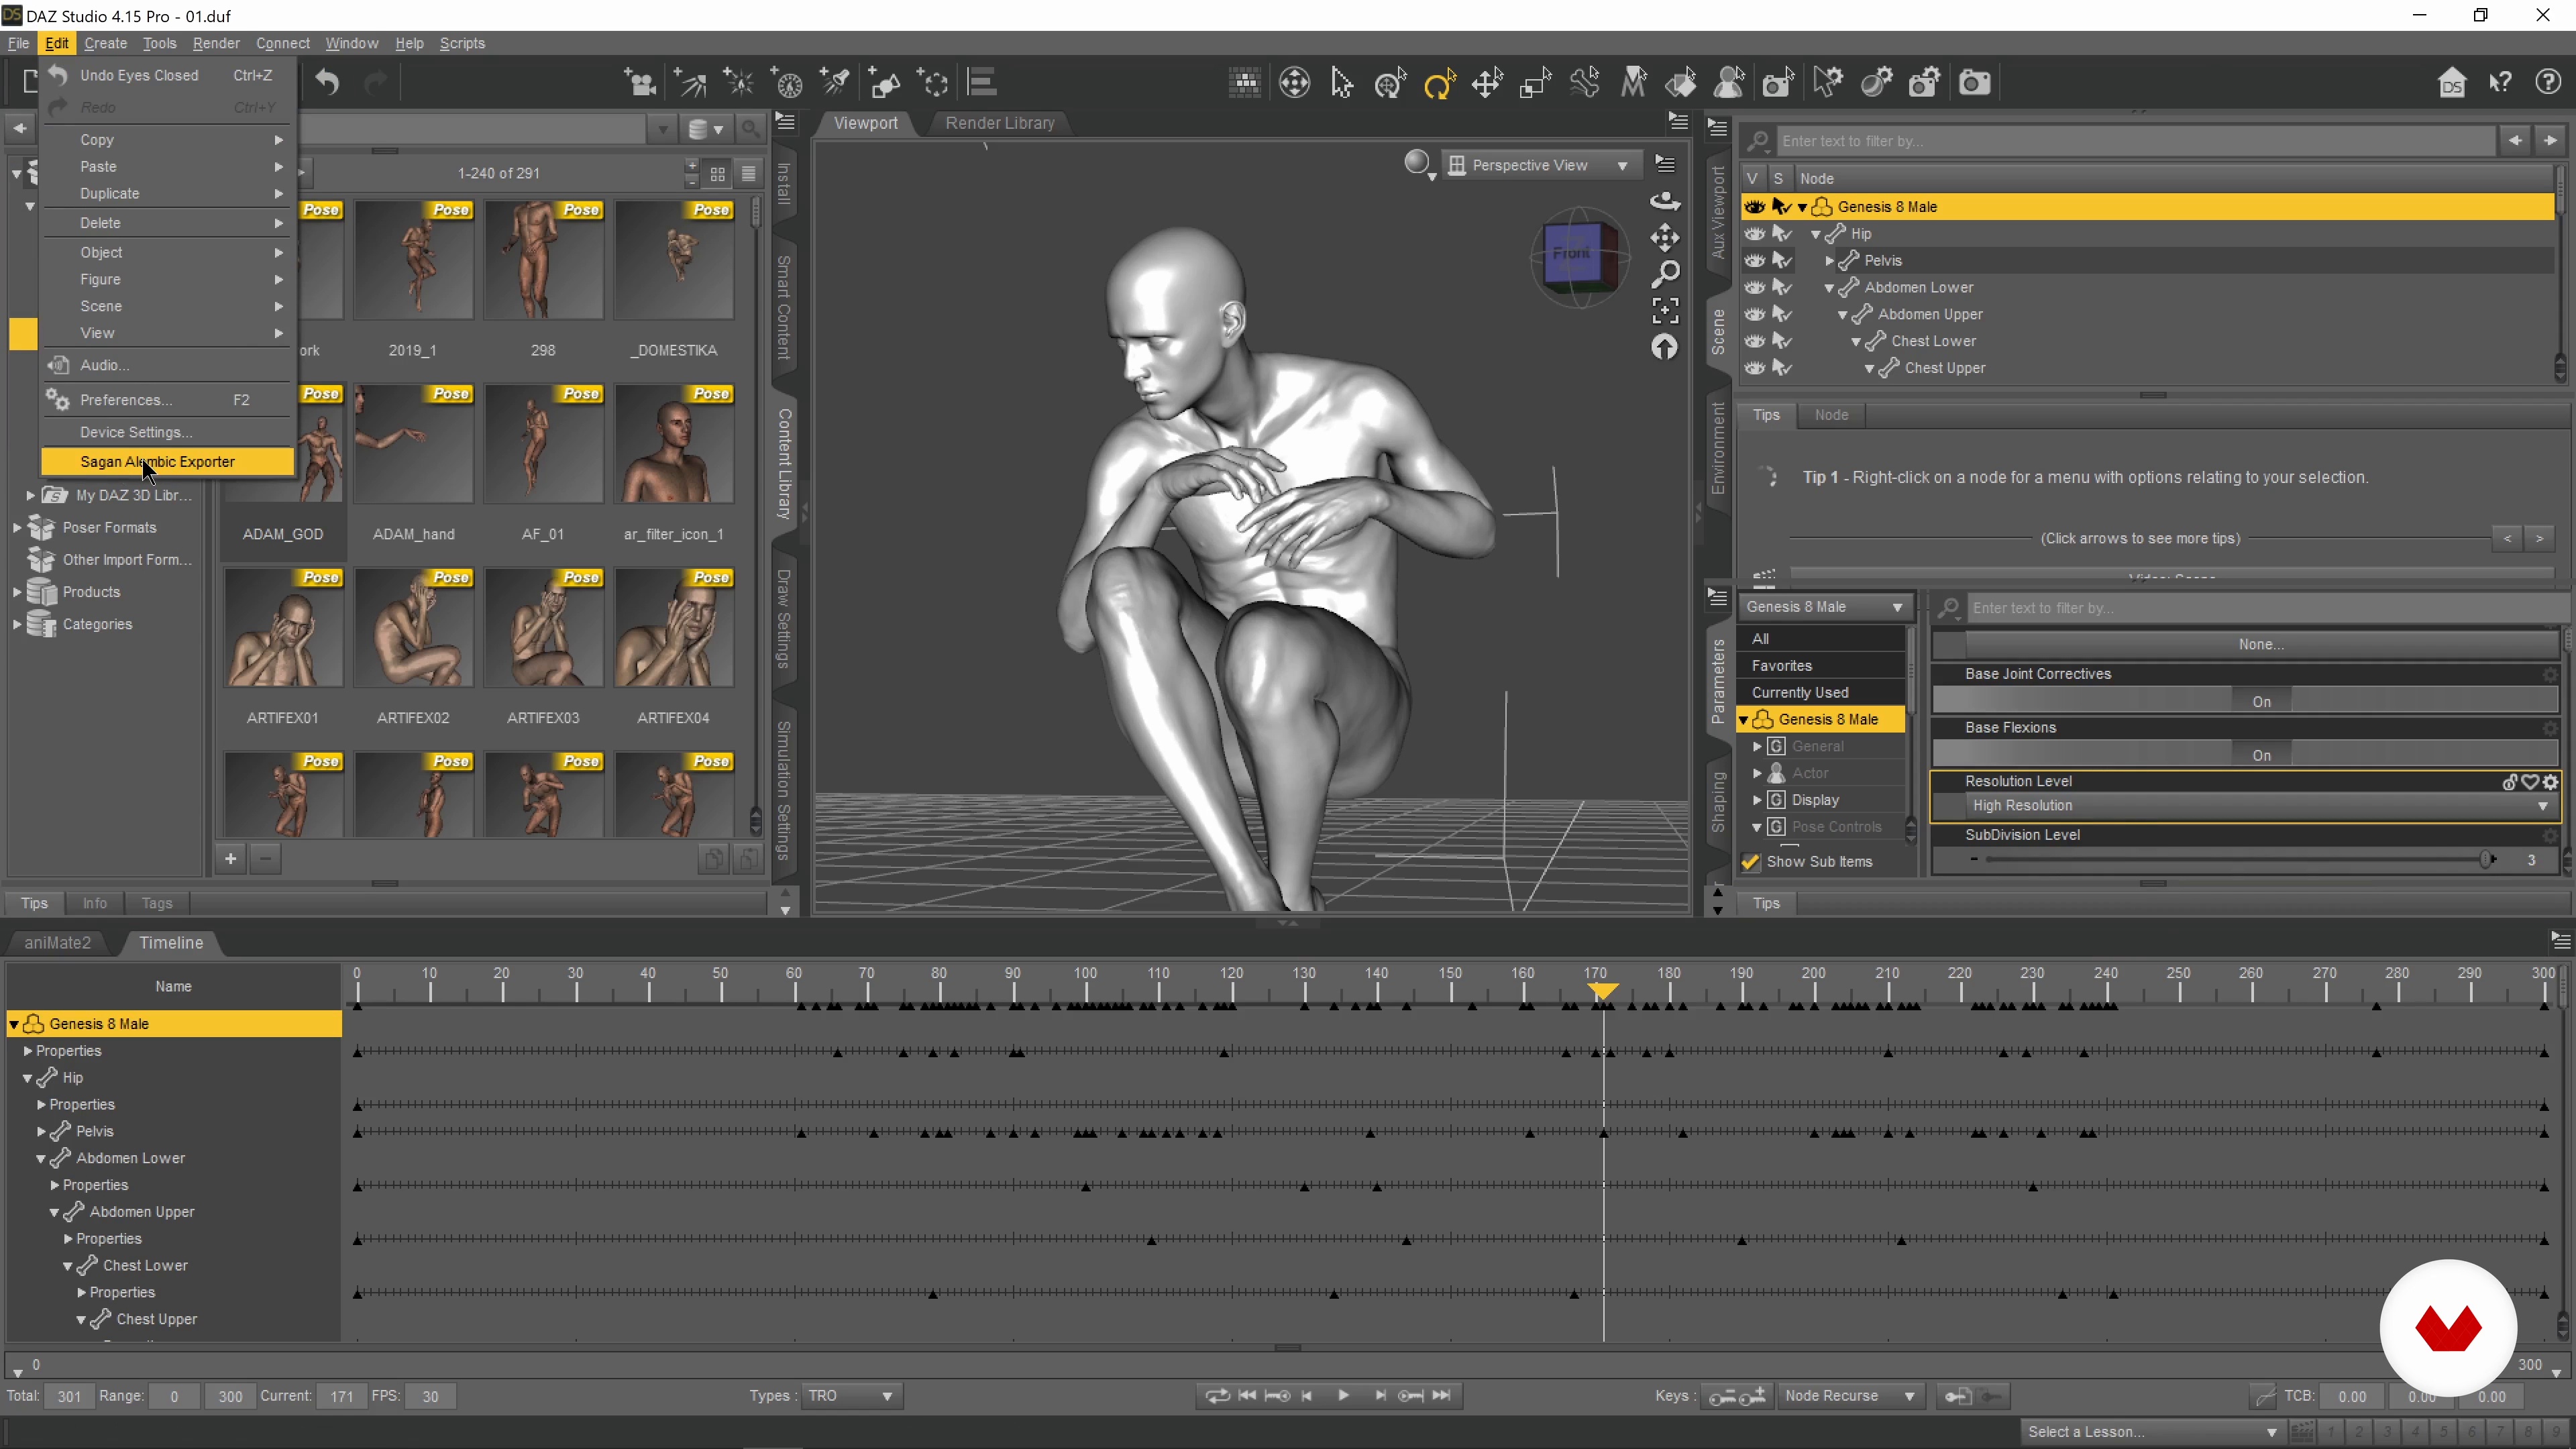Open the Render menu in menu bar

[x=216, y=43]
